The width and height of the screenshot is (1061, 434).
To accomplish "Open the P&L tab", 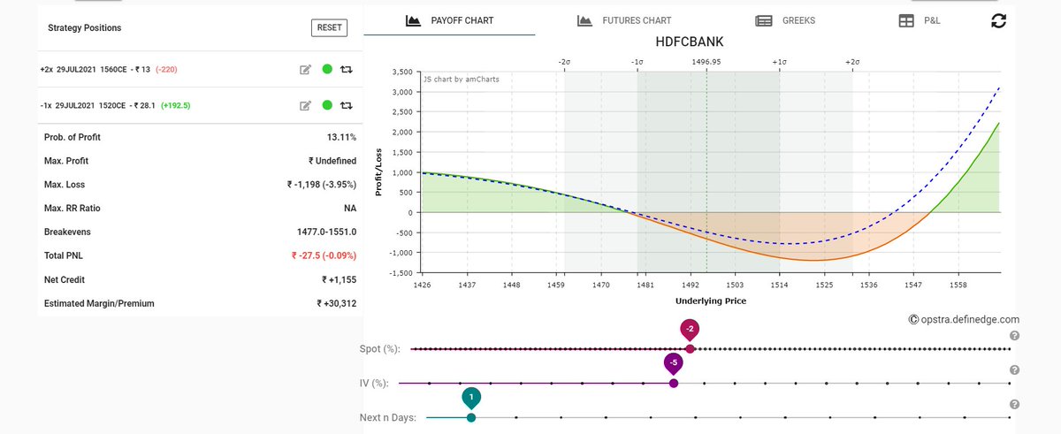I will click(x=920, y=20).
